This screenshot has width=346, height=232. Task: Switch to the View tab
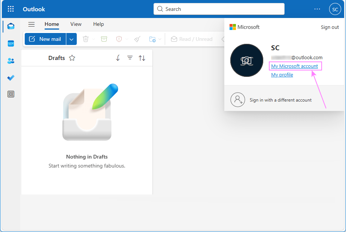click(x=76, y=24)
